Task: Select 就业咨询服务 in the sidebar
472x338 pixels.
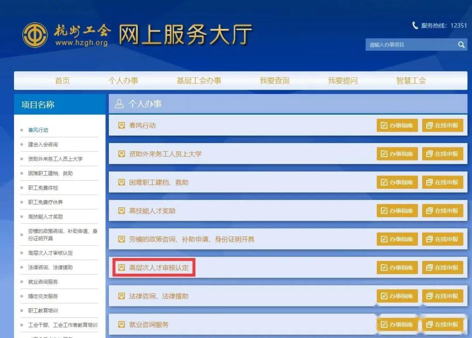Action: (43, 282)
